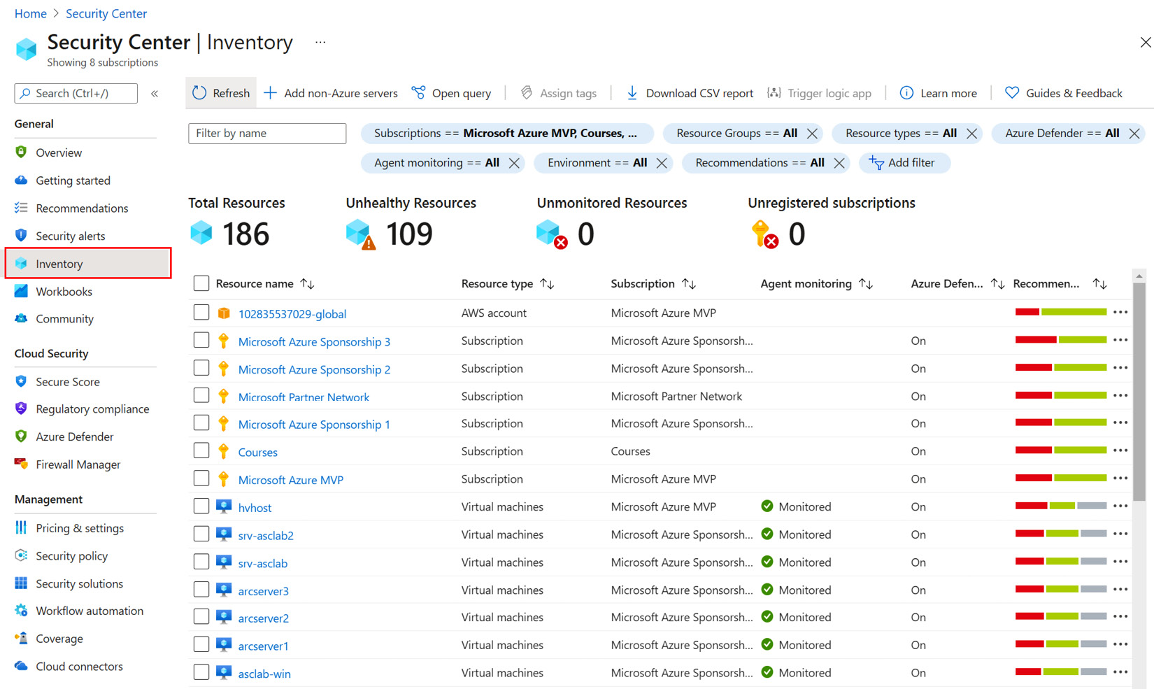
Task: Go to Security alerts page
Action: click(71, 236)
